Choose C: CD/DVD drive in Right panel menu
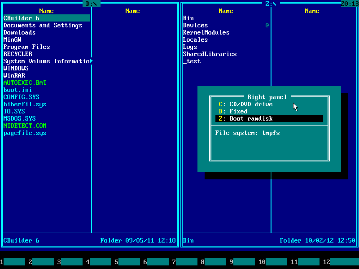The image size is (359, 269). tap(269, 104)
